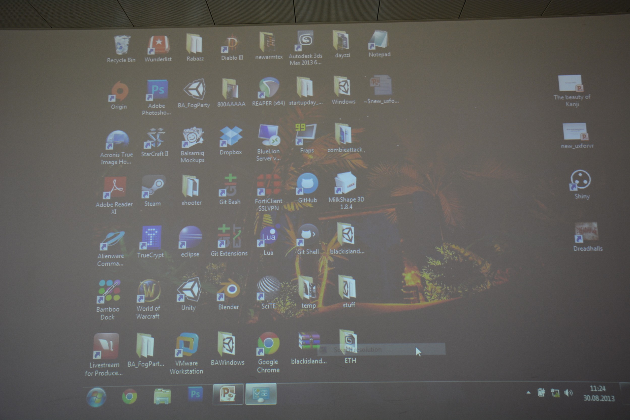Click the volume speaker tray icon
Screen dimensions: 630x420
[x=568, y=393]
